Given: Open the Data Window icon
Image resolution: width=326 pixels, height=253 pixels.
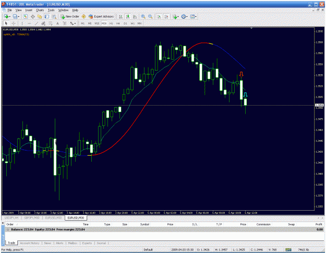Looking at the screenshot, I should (x=33, y=16).
